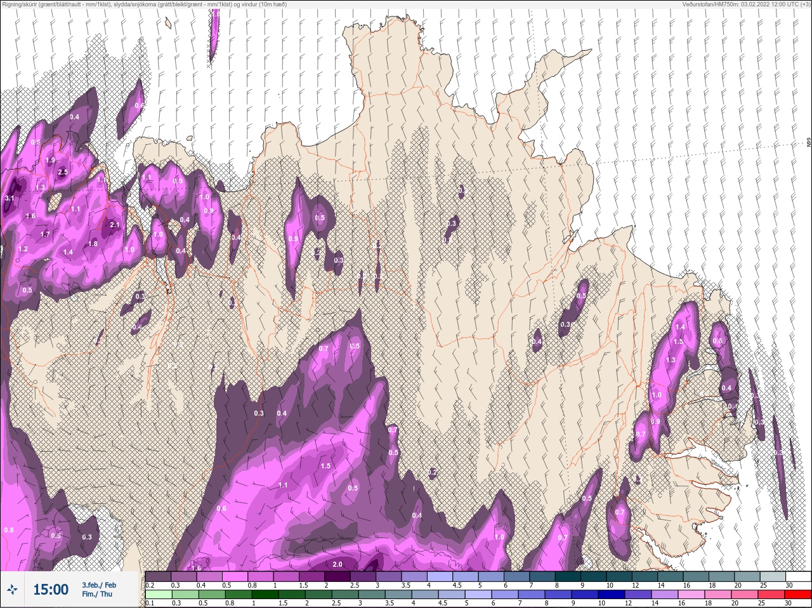This screenshot has width=812, height=608.
Task: Click the 0.1 label under the lower legend
Action: point(150,604)
